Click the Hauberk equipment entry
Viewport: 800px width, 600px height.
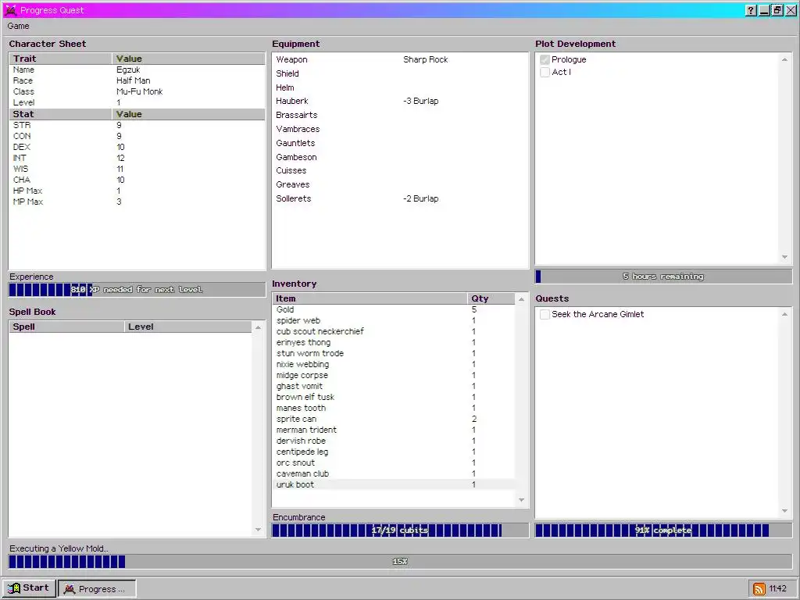tap(292, 101)
